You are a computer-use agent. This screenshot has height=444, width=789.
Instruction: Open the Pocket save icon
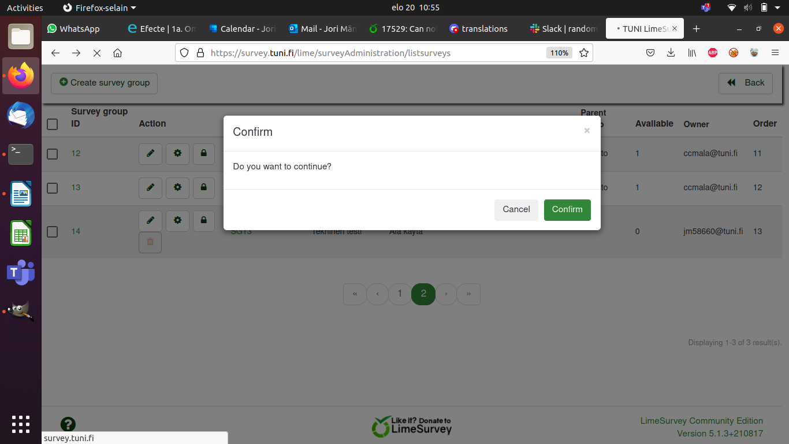pos(650,53)
